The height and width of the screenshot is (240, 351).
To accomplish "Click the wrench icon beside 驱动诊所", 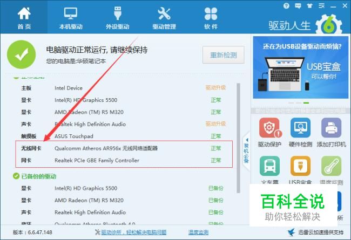I will (x=97, y=232).
